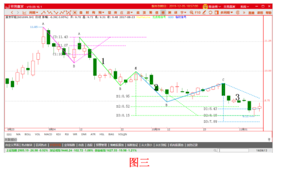Click the 陈老师 avatar icon
The height and width of the screenshot is (170, 283).
205,6
